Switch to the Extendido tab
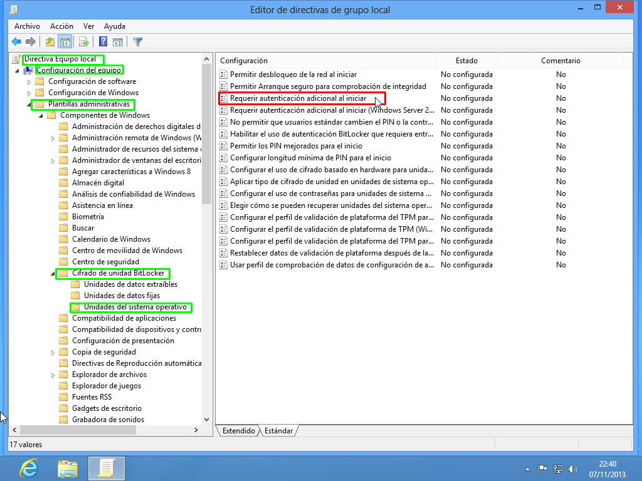Viewport: 642px width, 481px height. pyautogui.click(x=239, y=430)
